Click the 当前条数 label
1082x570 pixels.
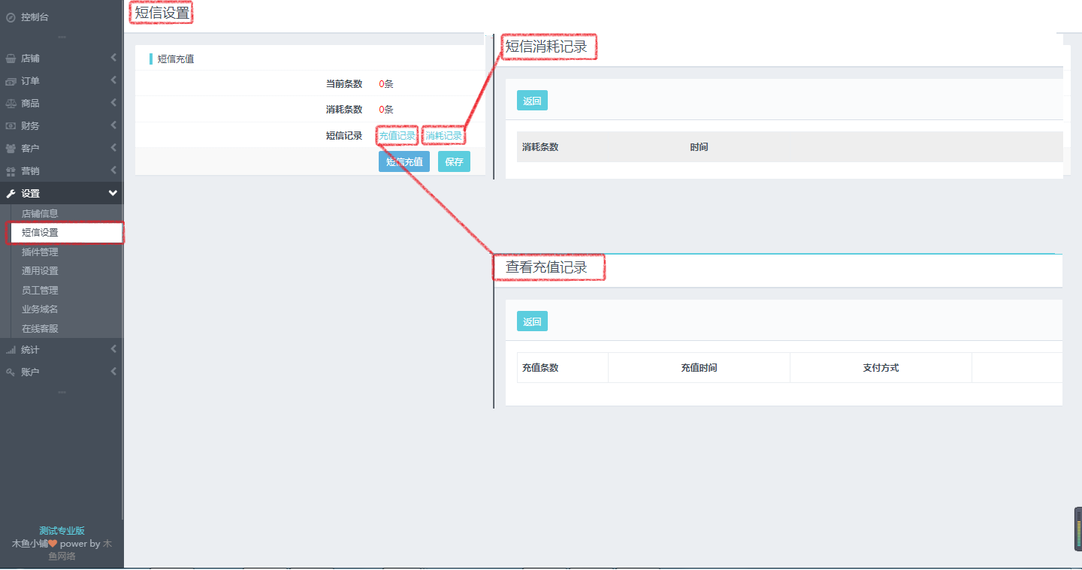coord(344,84)
